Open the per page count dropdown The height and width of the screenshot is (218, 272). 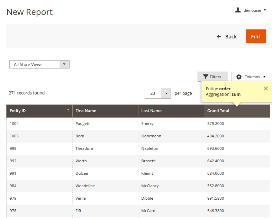tap(166, 93)
